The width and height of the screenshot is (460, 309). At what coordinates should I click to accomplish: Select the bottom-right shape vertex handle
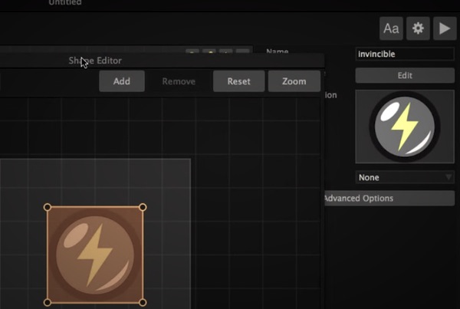coord(143,302)
